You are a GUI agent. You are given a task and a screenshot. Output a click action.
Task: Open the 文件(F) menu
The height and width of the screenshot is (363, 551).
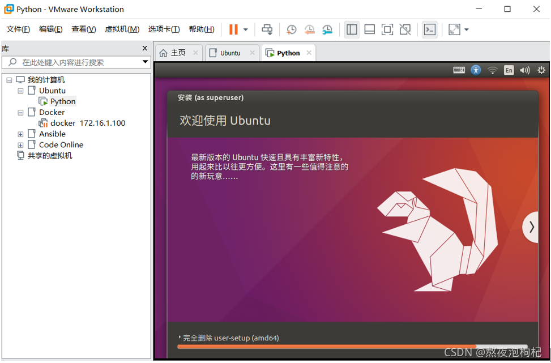18,29
